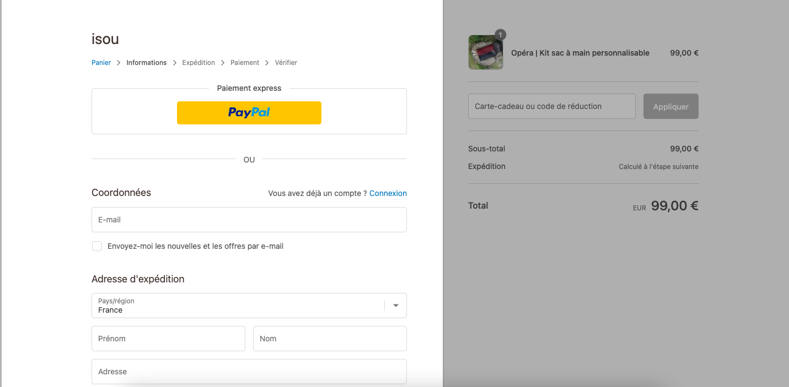Select the Paiement breadcrumb step
The image size is (789, 387).
coord(245,63)
